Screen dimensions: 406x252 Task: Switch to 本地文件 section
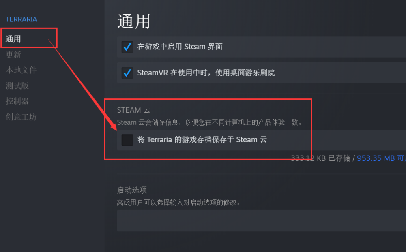click(x=21, y=70)
